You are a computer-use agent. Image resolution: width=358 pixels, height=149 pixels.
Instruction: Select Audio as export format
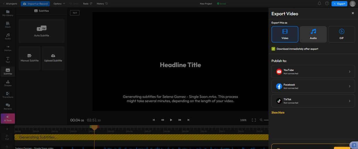tap(313, 34)
